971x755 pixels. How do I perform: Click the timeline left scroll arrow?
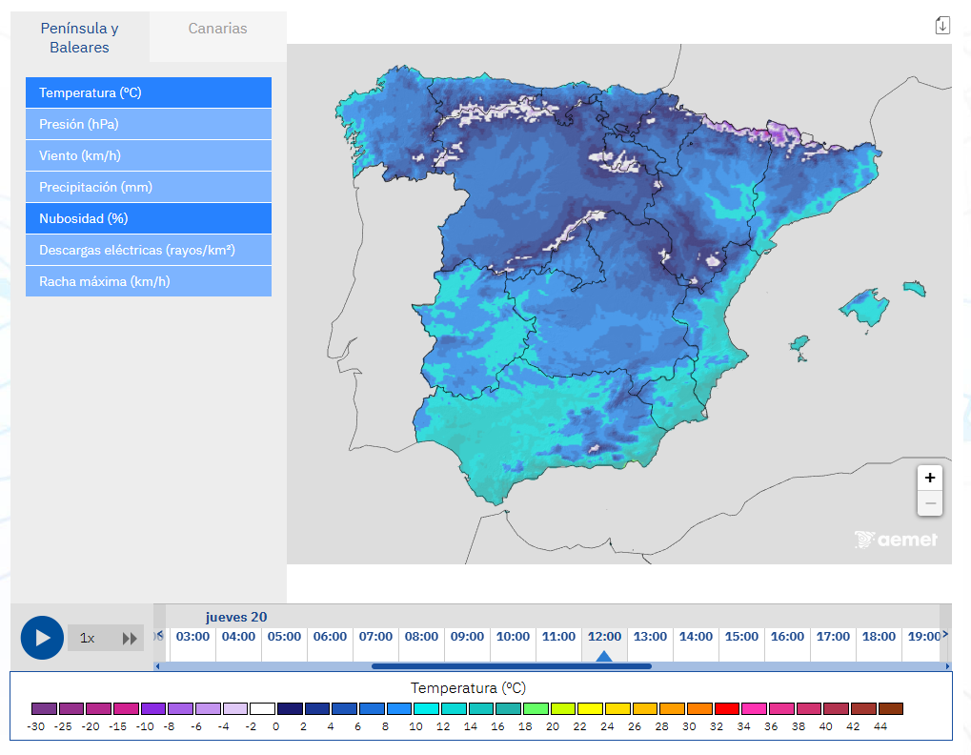click(x=159, y=636)
